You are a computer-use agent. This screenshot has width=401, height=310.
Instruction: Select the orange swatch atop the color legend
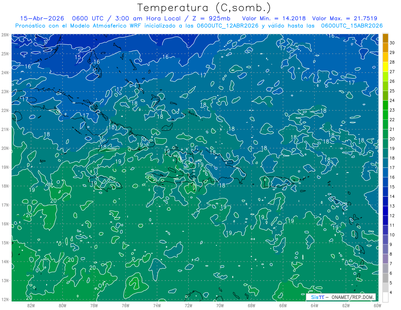[386, 38]
